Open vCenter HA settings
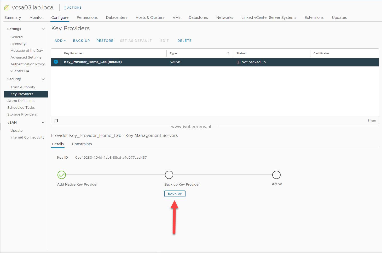 coord(20,71)
